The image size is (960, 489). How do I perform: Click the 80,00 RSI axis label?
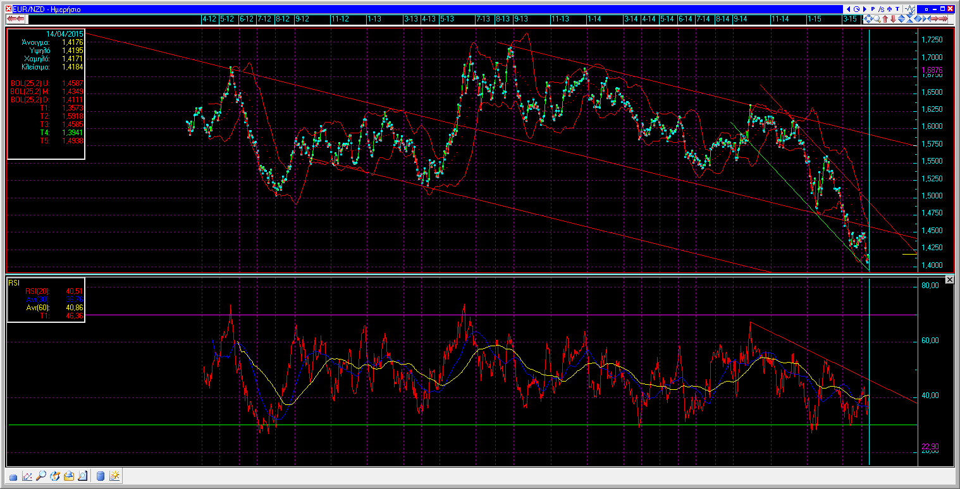930,286
